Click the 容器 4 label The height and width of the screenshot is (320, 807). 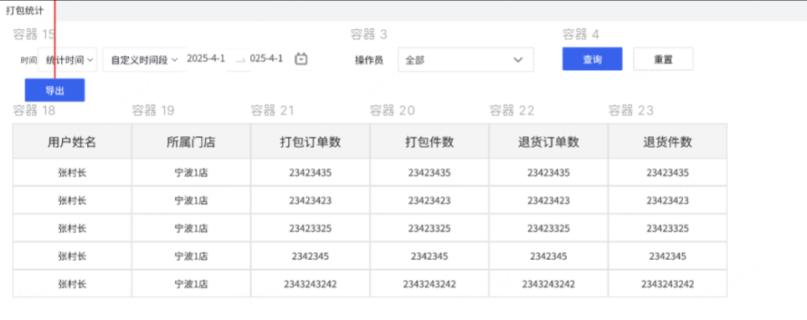580,34
